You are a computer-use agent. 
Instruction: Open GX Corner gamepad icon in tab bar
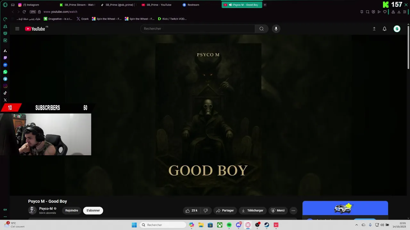point(13,5)
